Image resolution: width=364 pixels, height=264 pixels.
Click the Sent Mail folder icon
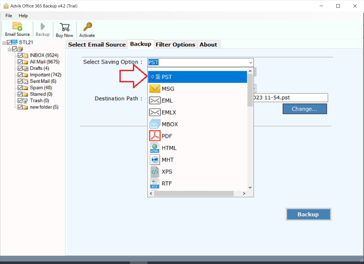click(26, 81)
